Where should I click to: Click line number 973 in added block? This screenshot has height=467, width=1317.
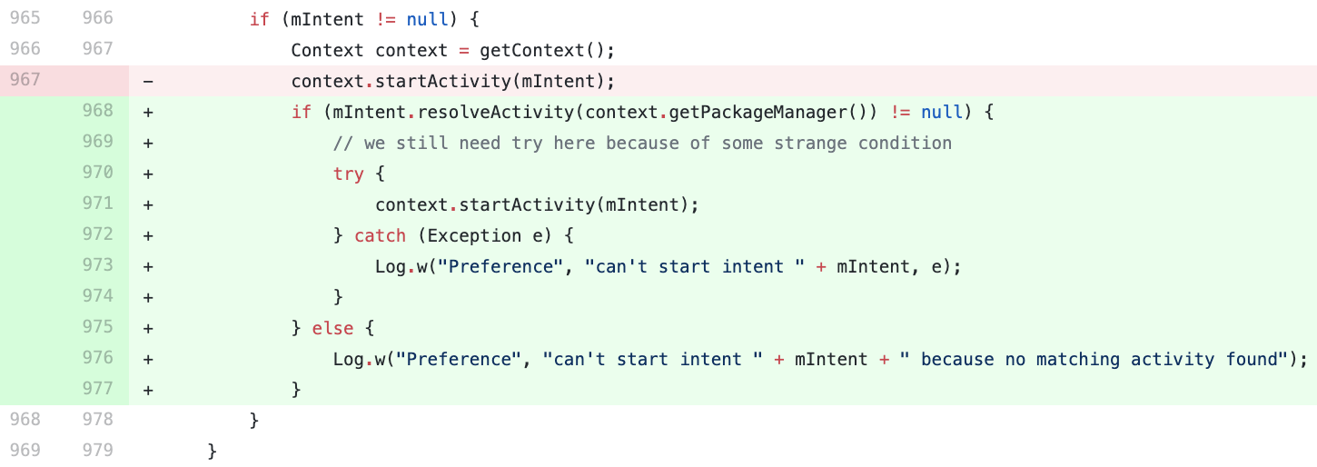[97, 265]
